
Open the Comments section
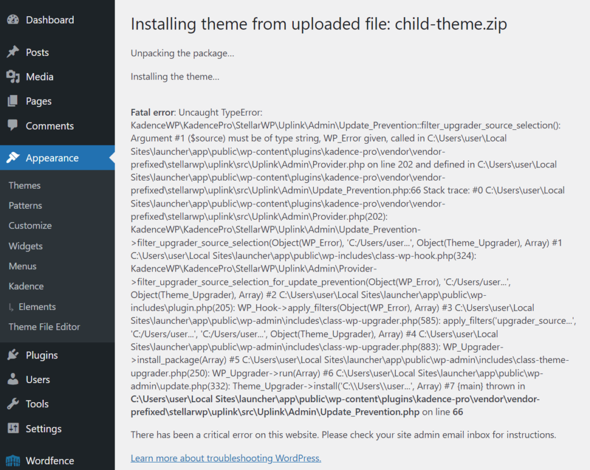click(x=50, y=126)
